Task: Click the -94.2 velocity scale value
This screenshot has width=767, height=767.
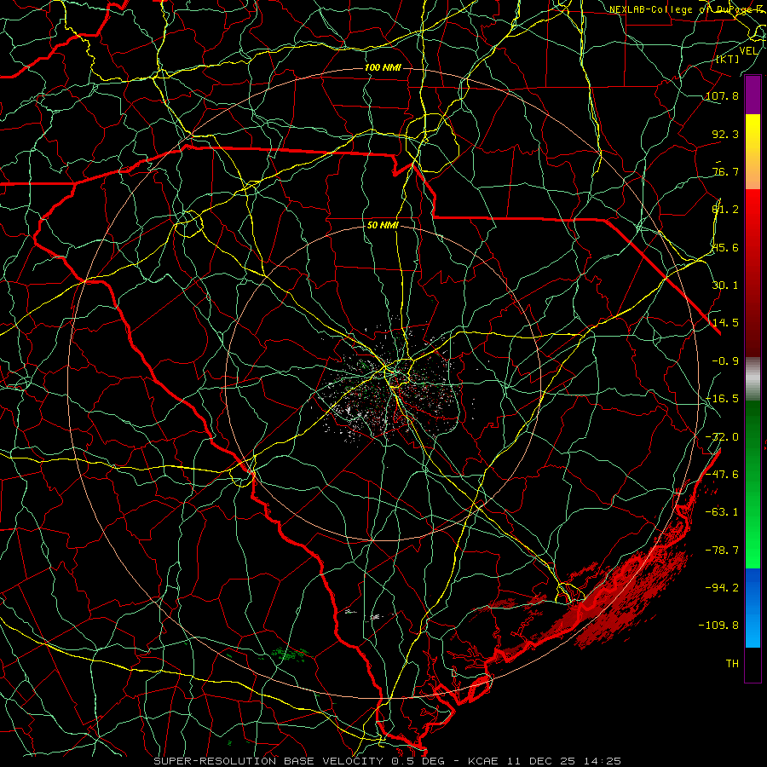Action: 723,588
